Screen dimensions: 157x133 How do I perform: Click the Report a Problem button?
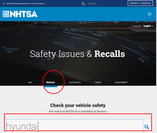point(140,3)
